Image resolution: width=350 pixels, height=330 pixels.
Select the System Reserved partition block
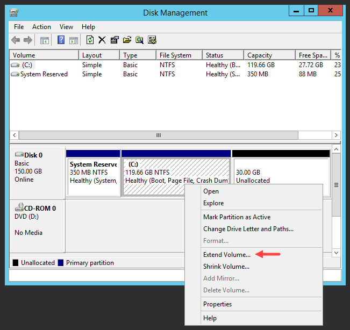click(x=94, y=174)
